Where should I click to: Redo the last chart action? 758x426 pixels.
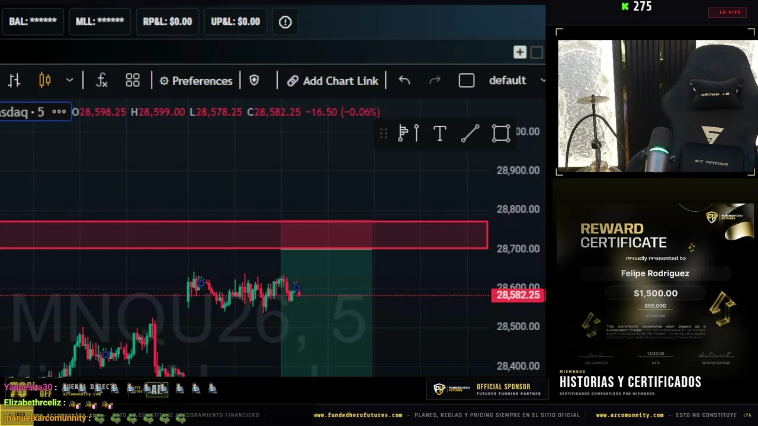click(x=435, y=80)
